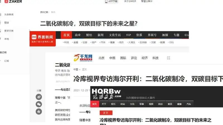
Task: Open the 快报 tab in 界面新闻
Action: click(x=139, y=35)
